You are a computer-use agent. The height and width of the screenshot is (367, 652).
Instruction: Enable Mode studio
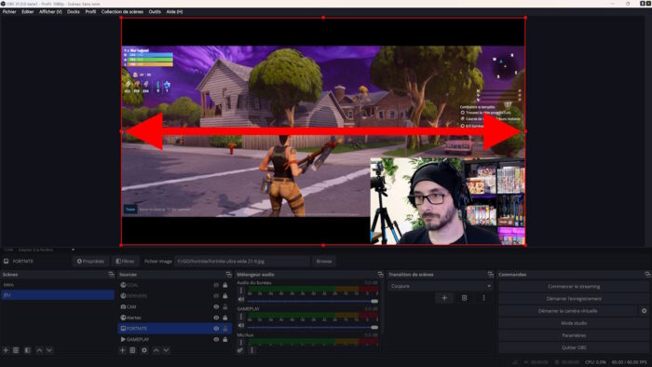click(574, 323)
